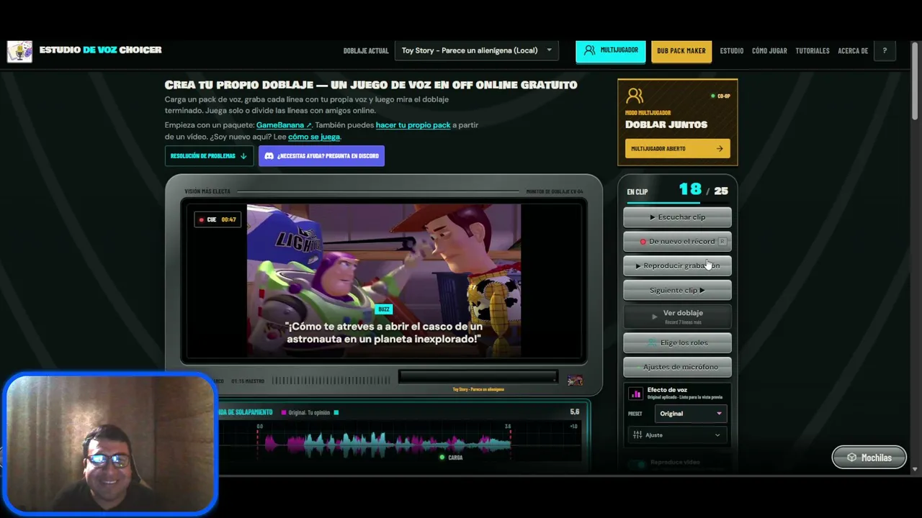Screen dimensions: 922x518
Task: Open the Acerca De menu item
Action: (853, 51)
